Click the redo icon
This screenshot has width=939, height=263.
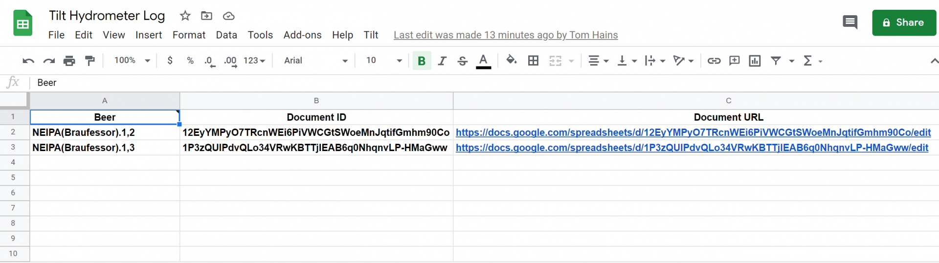pyautogui.click(x=49, y=61)
